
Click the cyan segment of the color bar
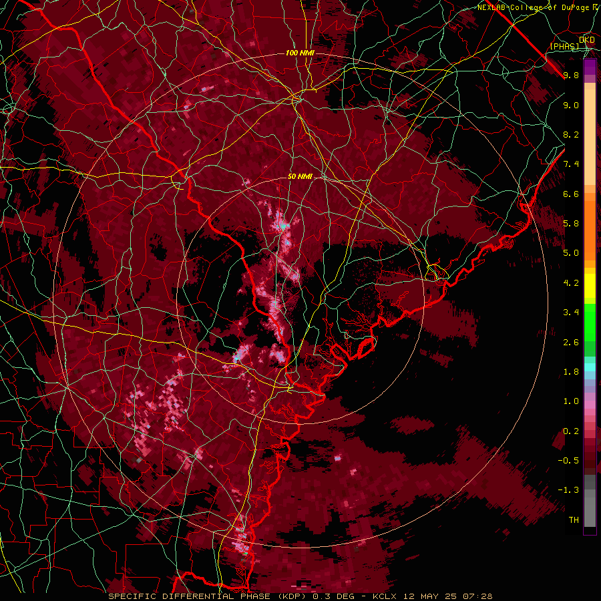click(x=590, y=367)
